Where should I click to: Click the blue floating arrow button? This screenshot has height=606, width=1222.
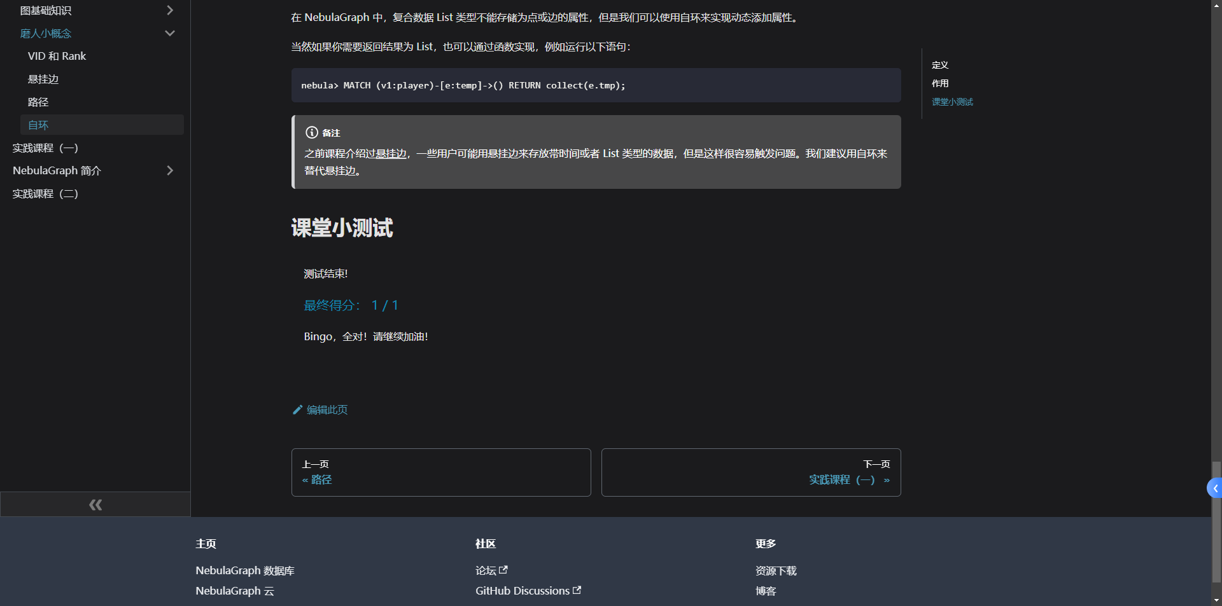click(x=1214, y=488)
